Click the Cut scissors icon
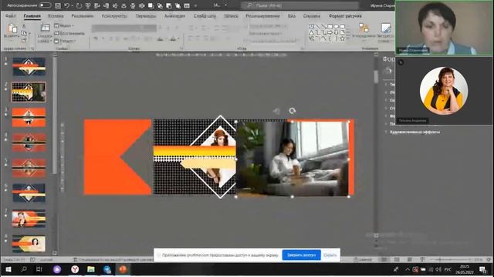Screen dimensions: 494x277 point(24,27)
